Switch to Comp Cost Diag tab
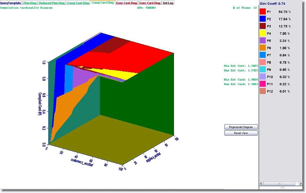 point(78,3)
